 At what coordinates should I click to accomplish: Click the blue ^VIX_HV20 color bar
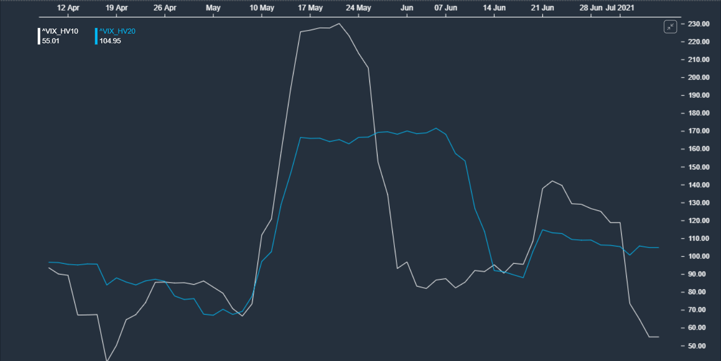(96, 36)
